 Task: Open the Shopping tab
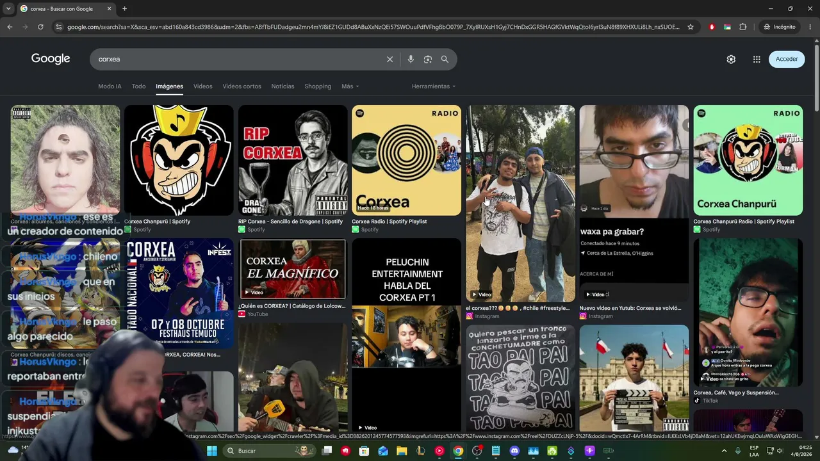coord(318,86)
